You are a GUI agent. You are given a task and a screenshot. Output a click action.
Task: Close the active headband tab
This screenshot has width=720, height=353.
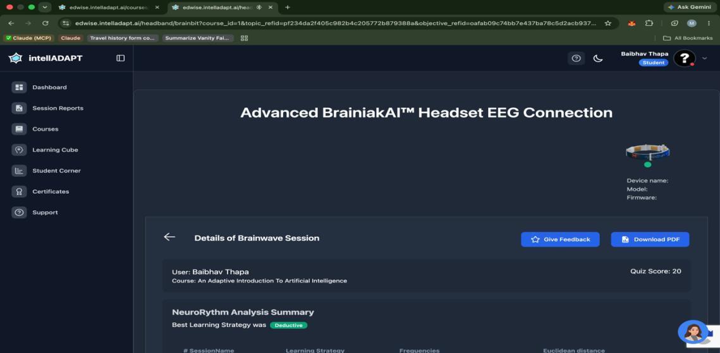click(270, 8)
